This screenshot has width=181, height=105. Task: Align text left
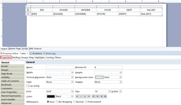pyautogui.click(x=94, y=96)
